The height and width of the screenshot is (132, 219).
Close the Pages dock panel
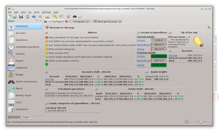pos(40,21)
